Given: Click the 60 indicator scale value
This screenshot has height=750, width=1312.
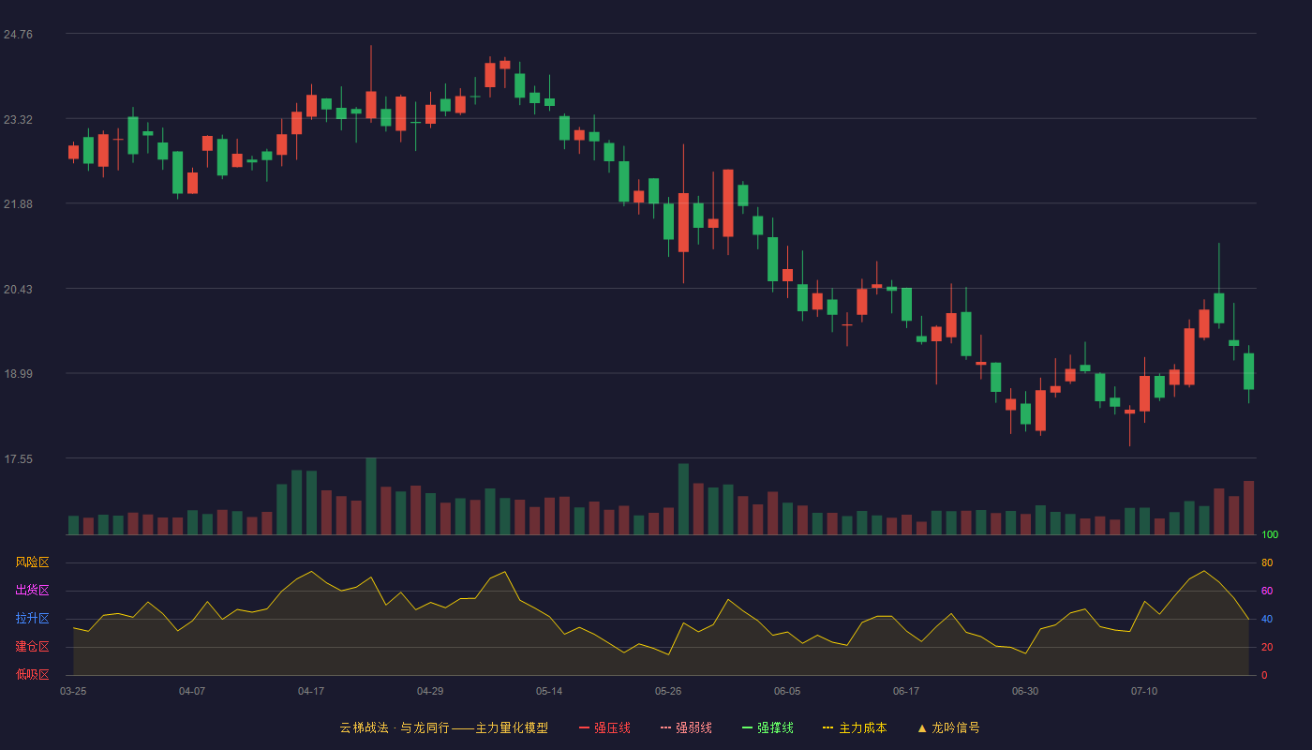Looking at the screenshot, I should tap(1267, 592).
